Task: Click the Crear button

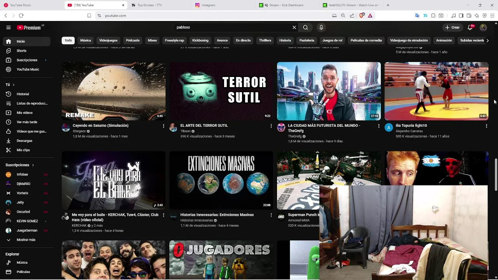Action: [x=452, y=27]
